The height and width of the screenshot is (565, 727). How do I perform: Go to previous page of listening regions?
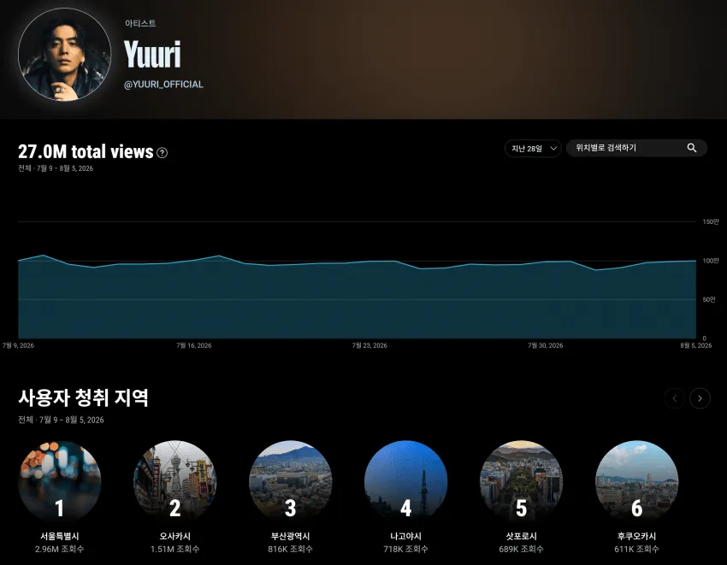[x=675, y=398]
